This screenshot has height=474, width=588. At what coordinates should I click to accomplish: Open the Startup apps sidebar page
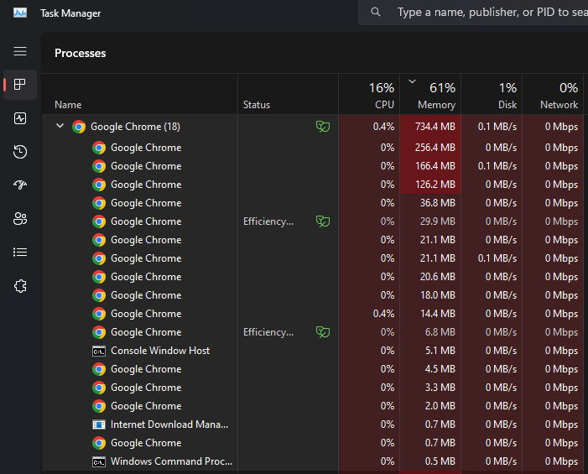[x=20, y=185]
